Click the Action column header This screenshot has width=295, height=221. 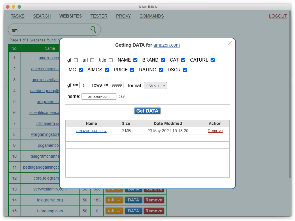click(x=215, y=123)
